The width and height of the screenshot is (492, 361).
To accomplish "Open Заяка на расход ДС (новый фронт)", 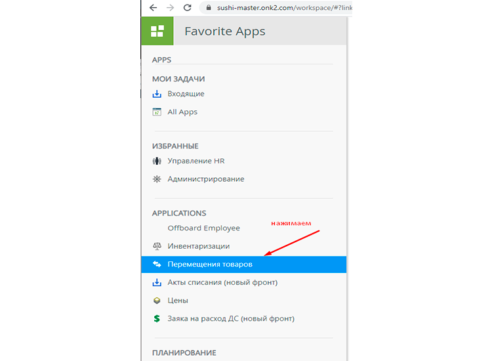I will (231, 318).
